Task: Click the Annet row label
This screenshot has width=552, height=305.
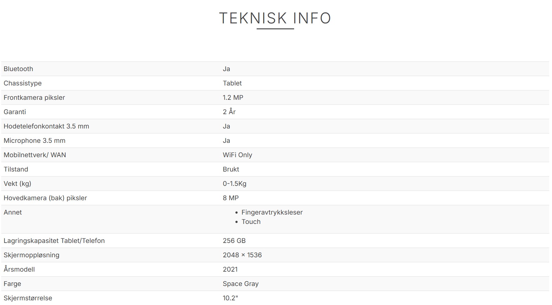Action: pyautogui.click(x=13, y=212)
